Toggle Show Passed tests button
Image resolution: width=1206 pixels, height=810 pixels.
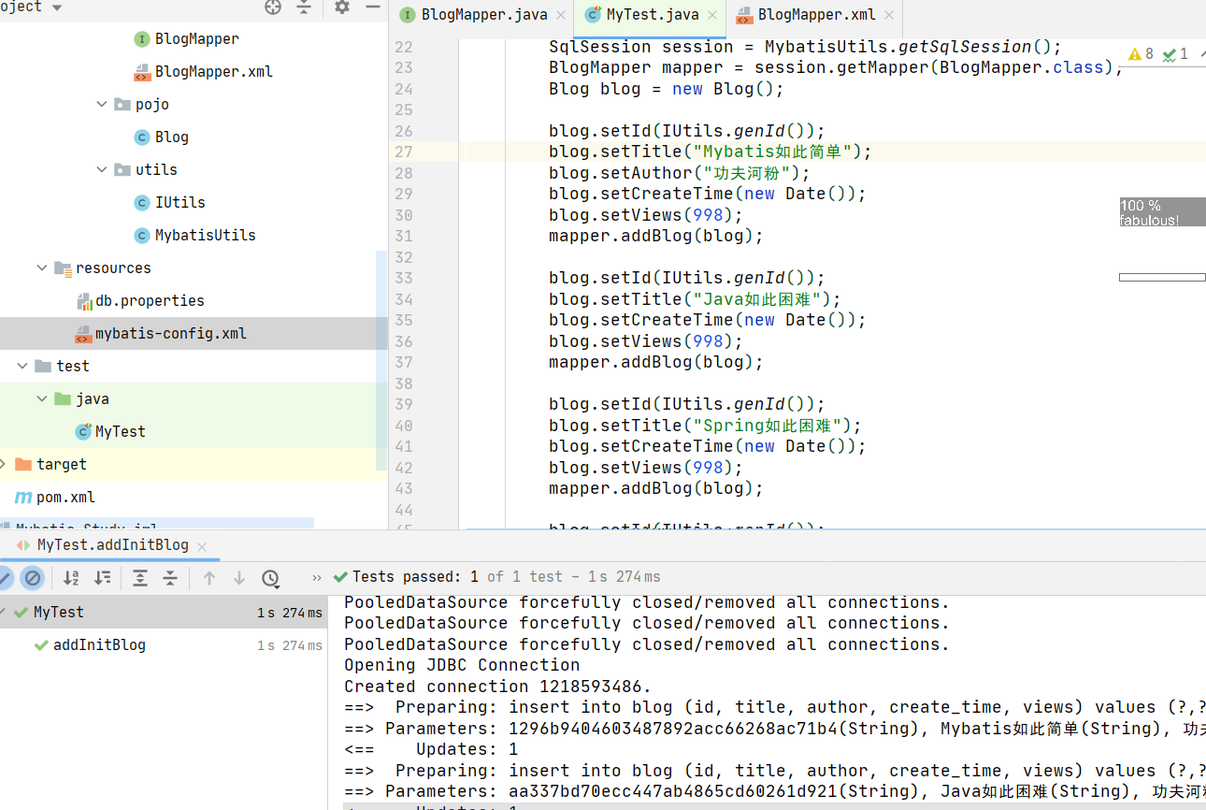point(4,578)
